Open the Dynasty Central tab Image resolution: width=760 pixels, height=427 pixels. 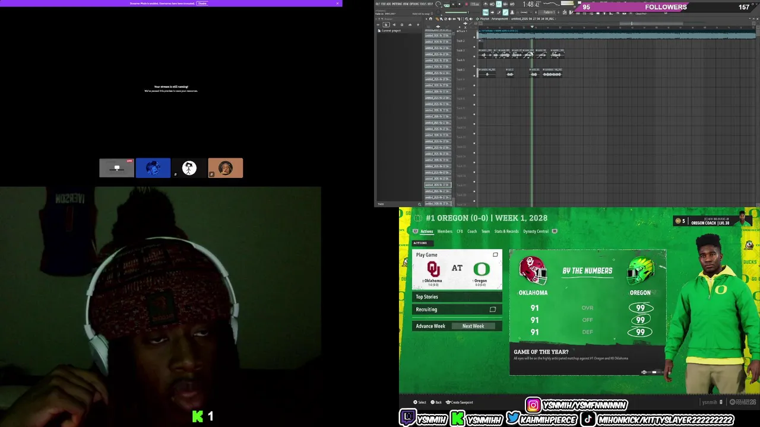pyautogui.click(x=536, y=231)
